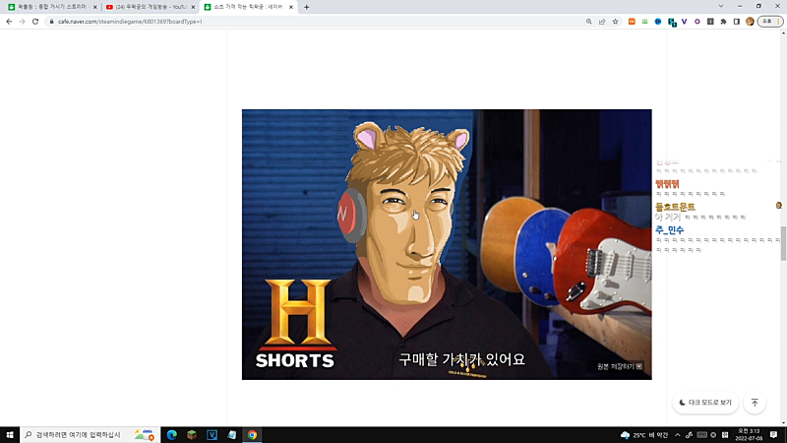Viewport: 787px width, 443px height.
Task: Share this page via share icon
Action: (602, 22)
